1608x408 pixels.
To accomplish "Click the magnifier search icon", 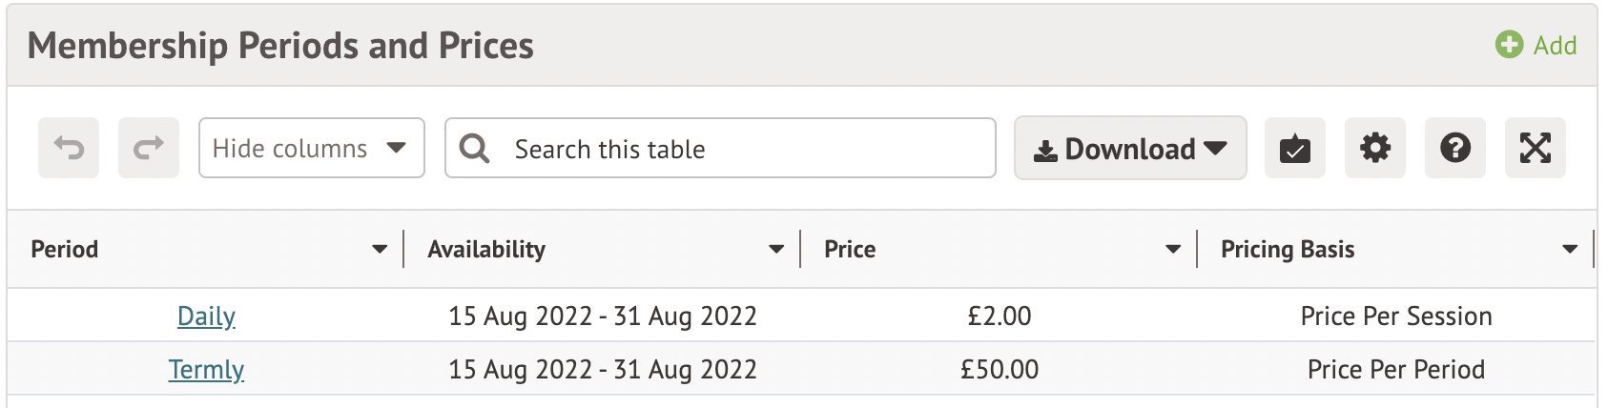I will pyautogui.click(x=474, y=148).
